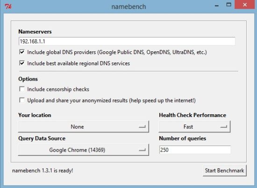Enable Upload and share your anonymized results
Image resolution: width=257 pixels, height=188 pixels.
click(x=22, y=100)
